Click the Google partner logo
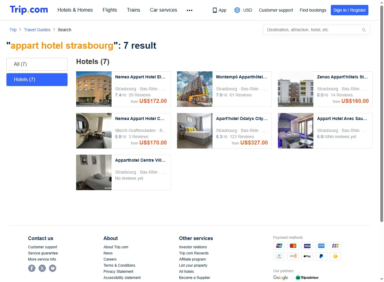Viewport: 384px width, 282px height. click(x=281, y=278)
